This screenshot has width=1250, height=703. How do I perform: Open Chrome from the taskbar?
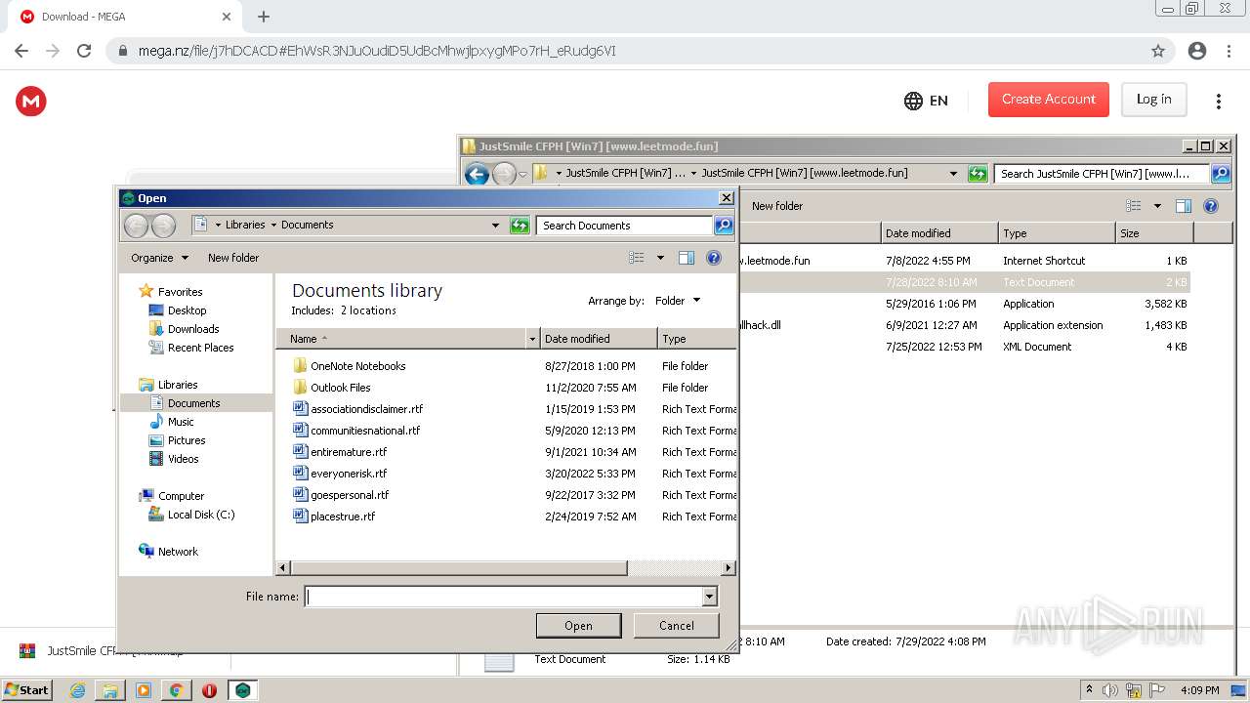click(176, 690)
